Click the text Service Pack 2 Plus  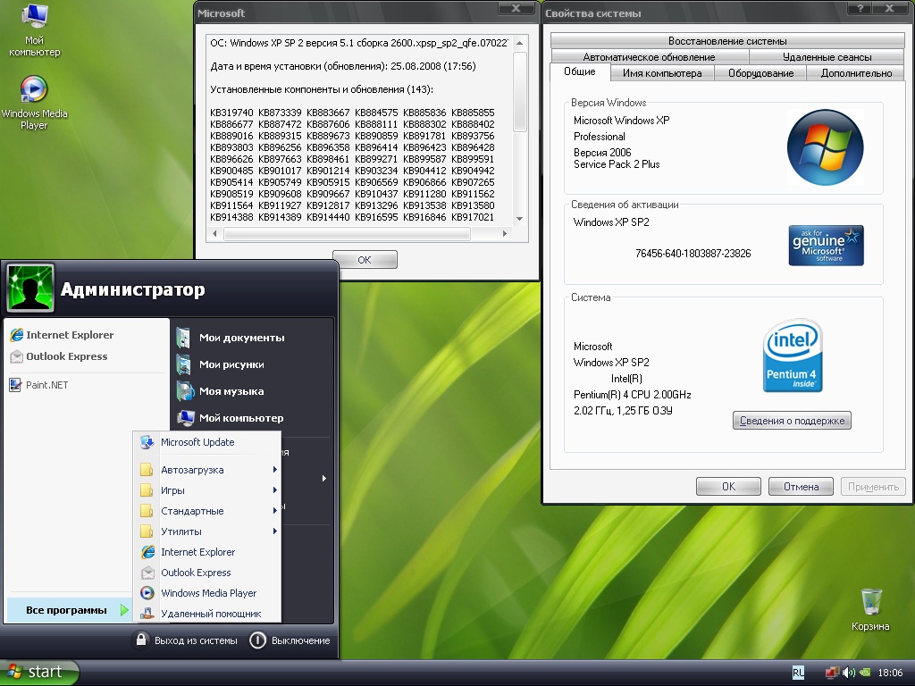(x=617, y=164)
